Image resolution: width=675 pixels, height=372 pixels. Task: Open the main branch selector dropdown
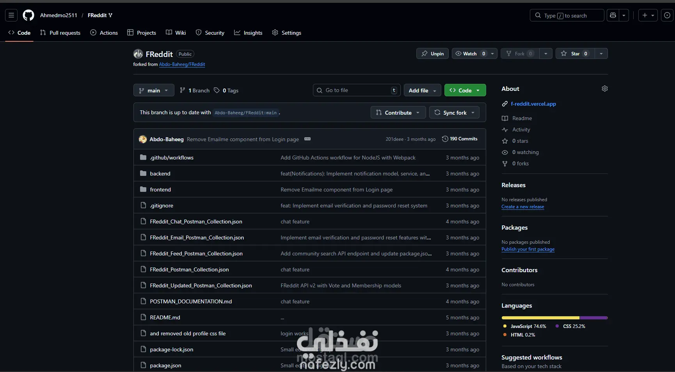154,90
